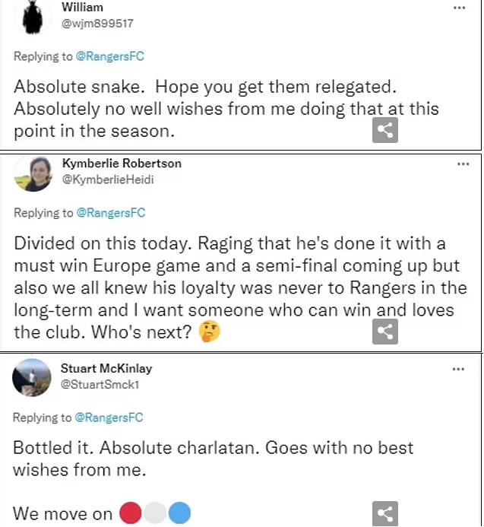Viewport: 484px width, 527px height.
Task: Click share icon on Kymberlie Robertson's tweet
Action: pos(385,332)
